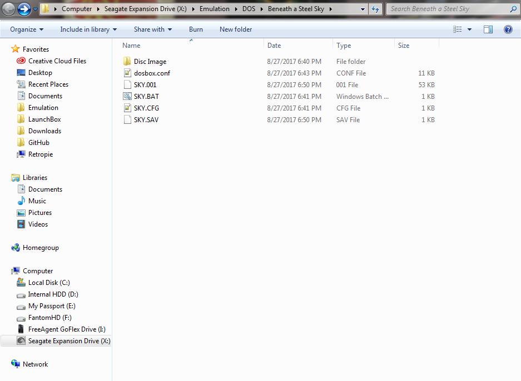Sort by the Size column header
Screen dimensions: 521x381
[404, 46]
